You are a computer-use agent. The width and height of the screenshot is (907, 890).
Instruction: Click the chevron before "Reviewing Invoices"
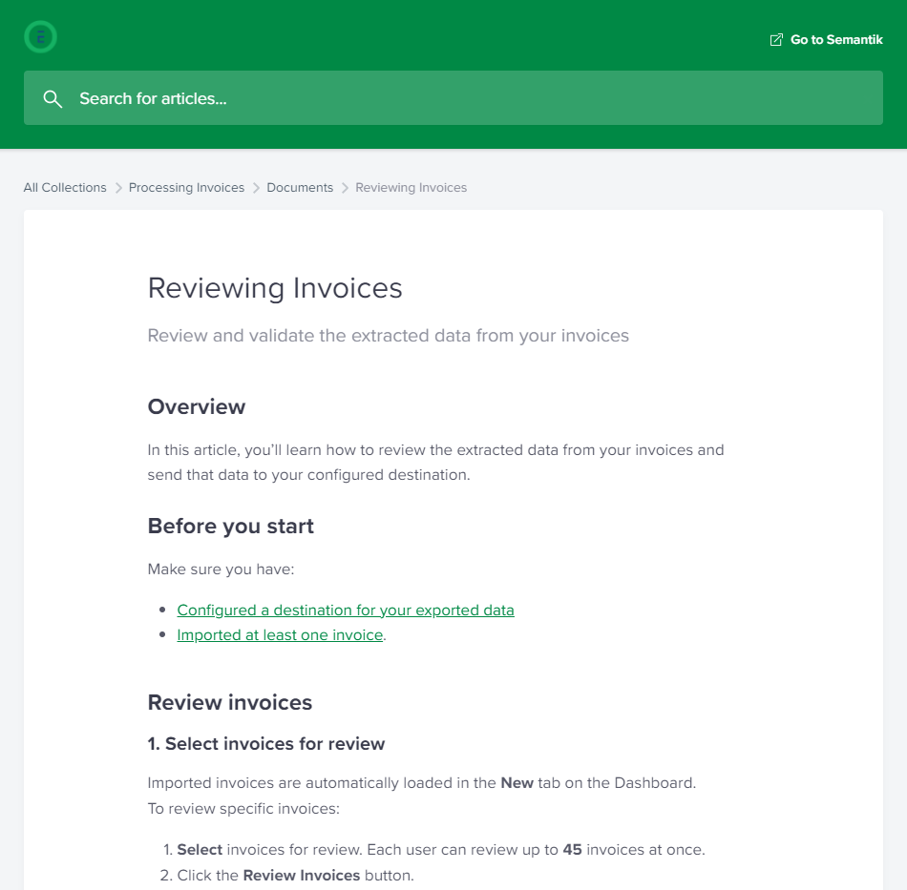tap(346, 187)
